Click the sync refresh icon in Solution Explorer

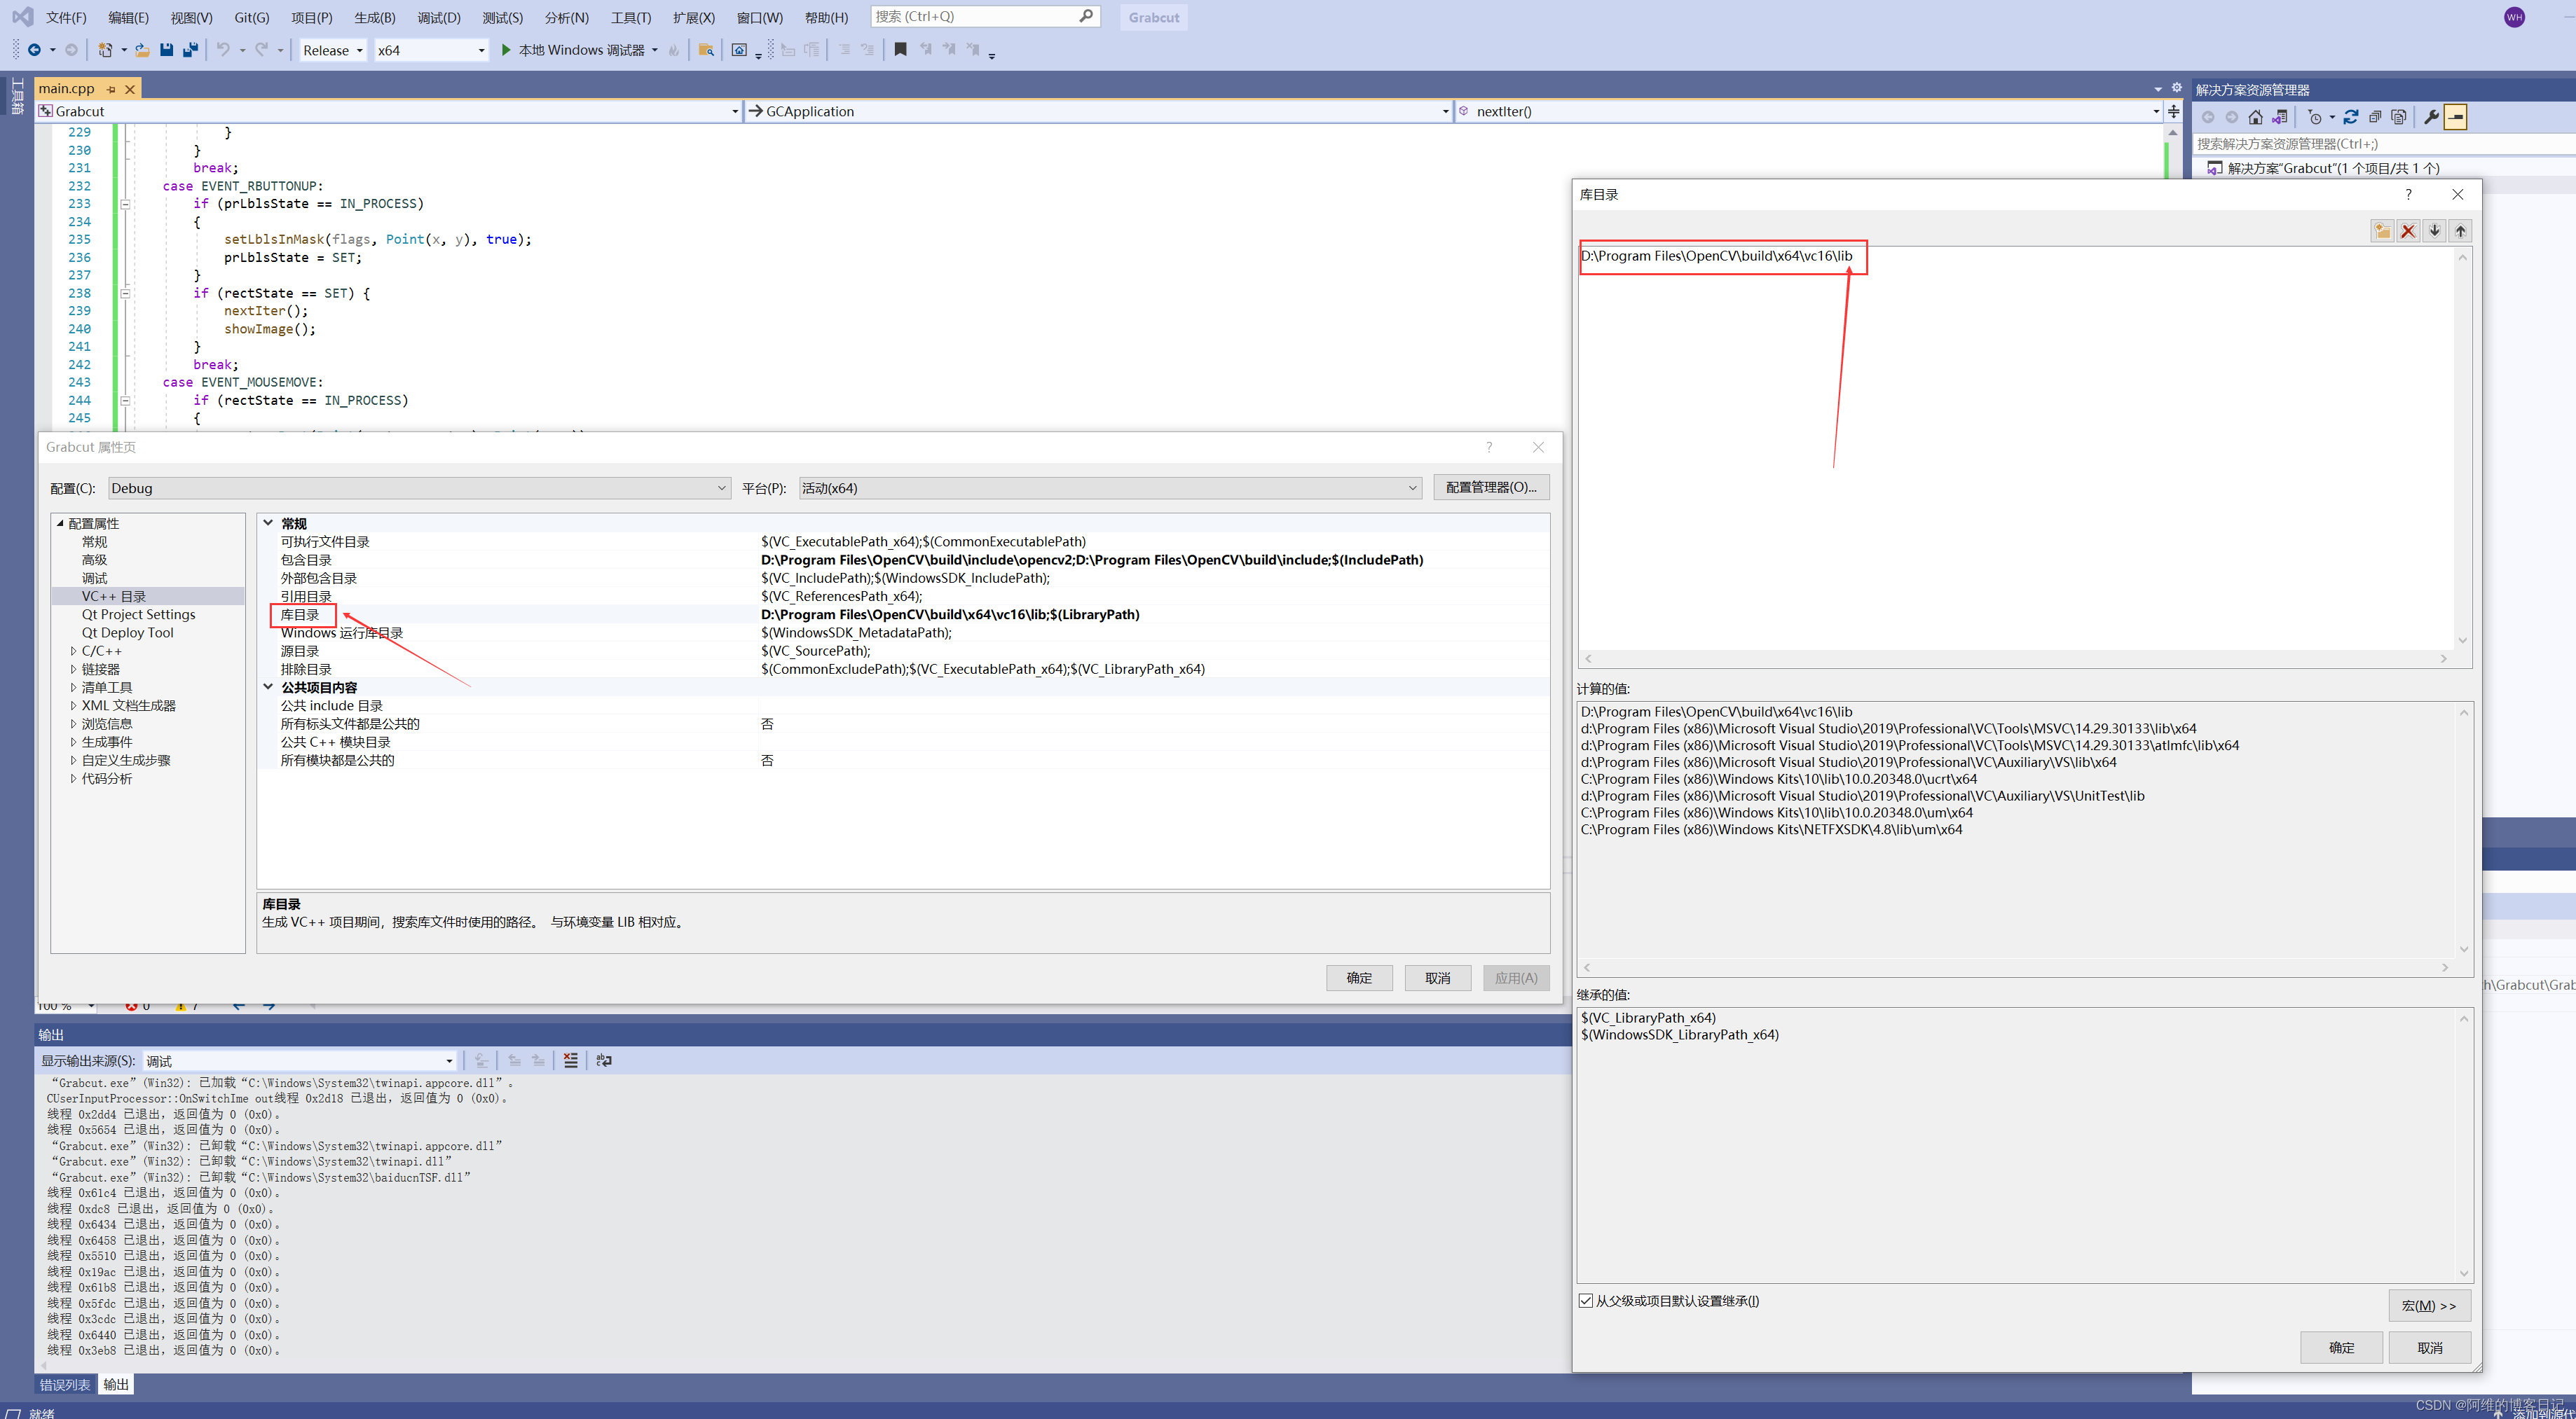click(2351, 117)
